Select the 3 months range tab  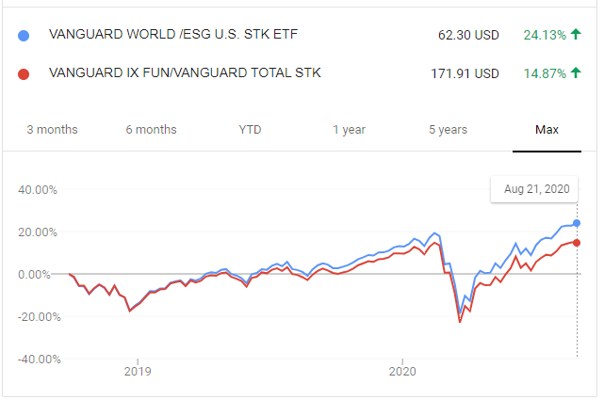pyautogui.click(x=52, y=129)
